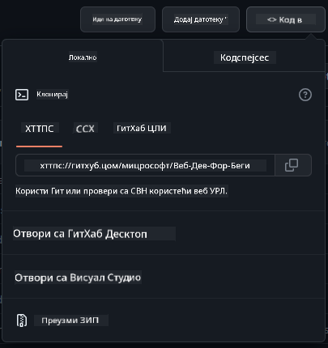Expand the Додај датотеку dropdown caret
The image size is (328, 348).
pyautogui.click(x=226, y=18)
